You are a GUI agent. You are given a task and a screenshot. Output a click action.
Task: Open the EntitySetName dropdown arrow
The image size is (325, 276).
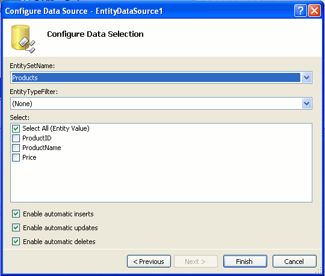[x=306, y=78]
